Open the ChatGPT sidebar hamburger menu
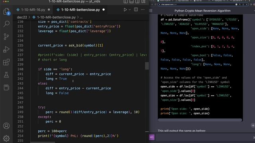This screenshot has height=143, width=255. pyautogui.click(x=151, y=11)
